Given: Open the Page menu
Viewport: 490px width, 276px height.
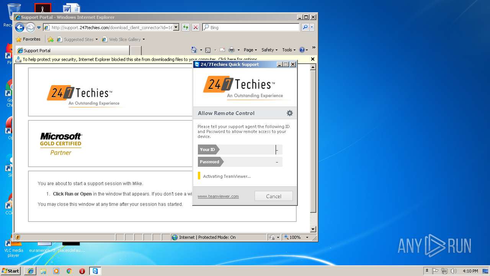Looking at the screenshot, I should click(x=251, y=50).
